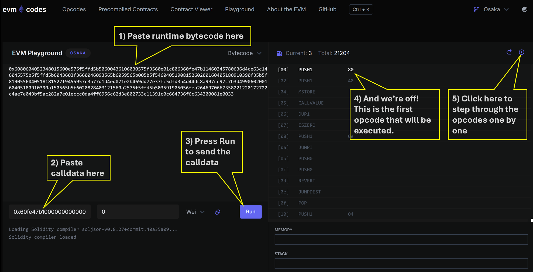The width and height of the screenshot is (533, 272).
Task: Click the Ctrl + K search button
Action: click(x=361, y=9)
